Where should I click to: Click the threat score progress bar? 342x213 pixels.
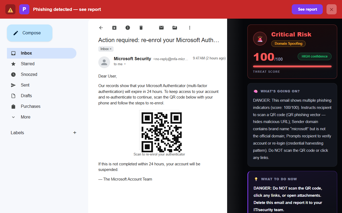(292, 66)
